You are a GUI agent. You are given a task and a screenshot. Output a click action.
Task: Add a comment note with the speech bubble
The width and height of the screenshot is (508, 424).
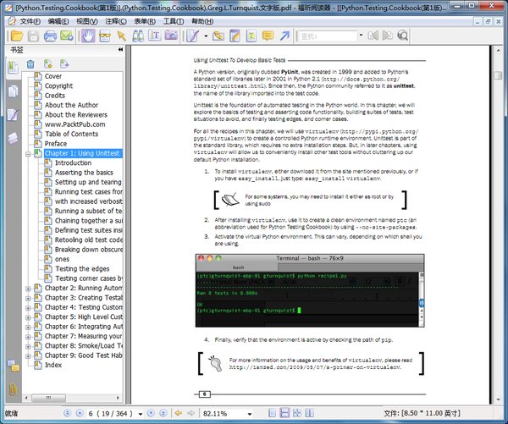(268, 36)
